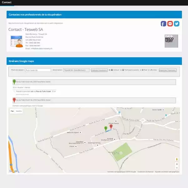Image resolution: width=188 pixels, height=188 pixels.
Task: Open the Twitter social icon
Action: 177,23
